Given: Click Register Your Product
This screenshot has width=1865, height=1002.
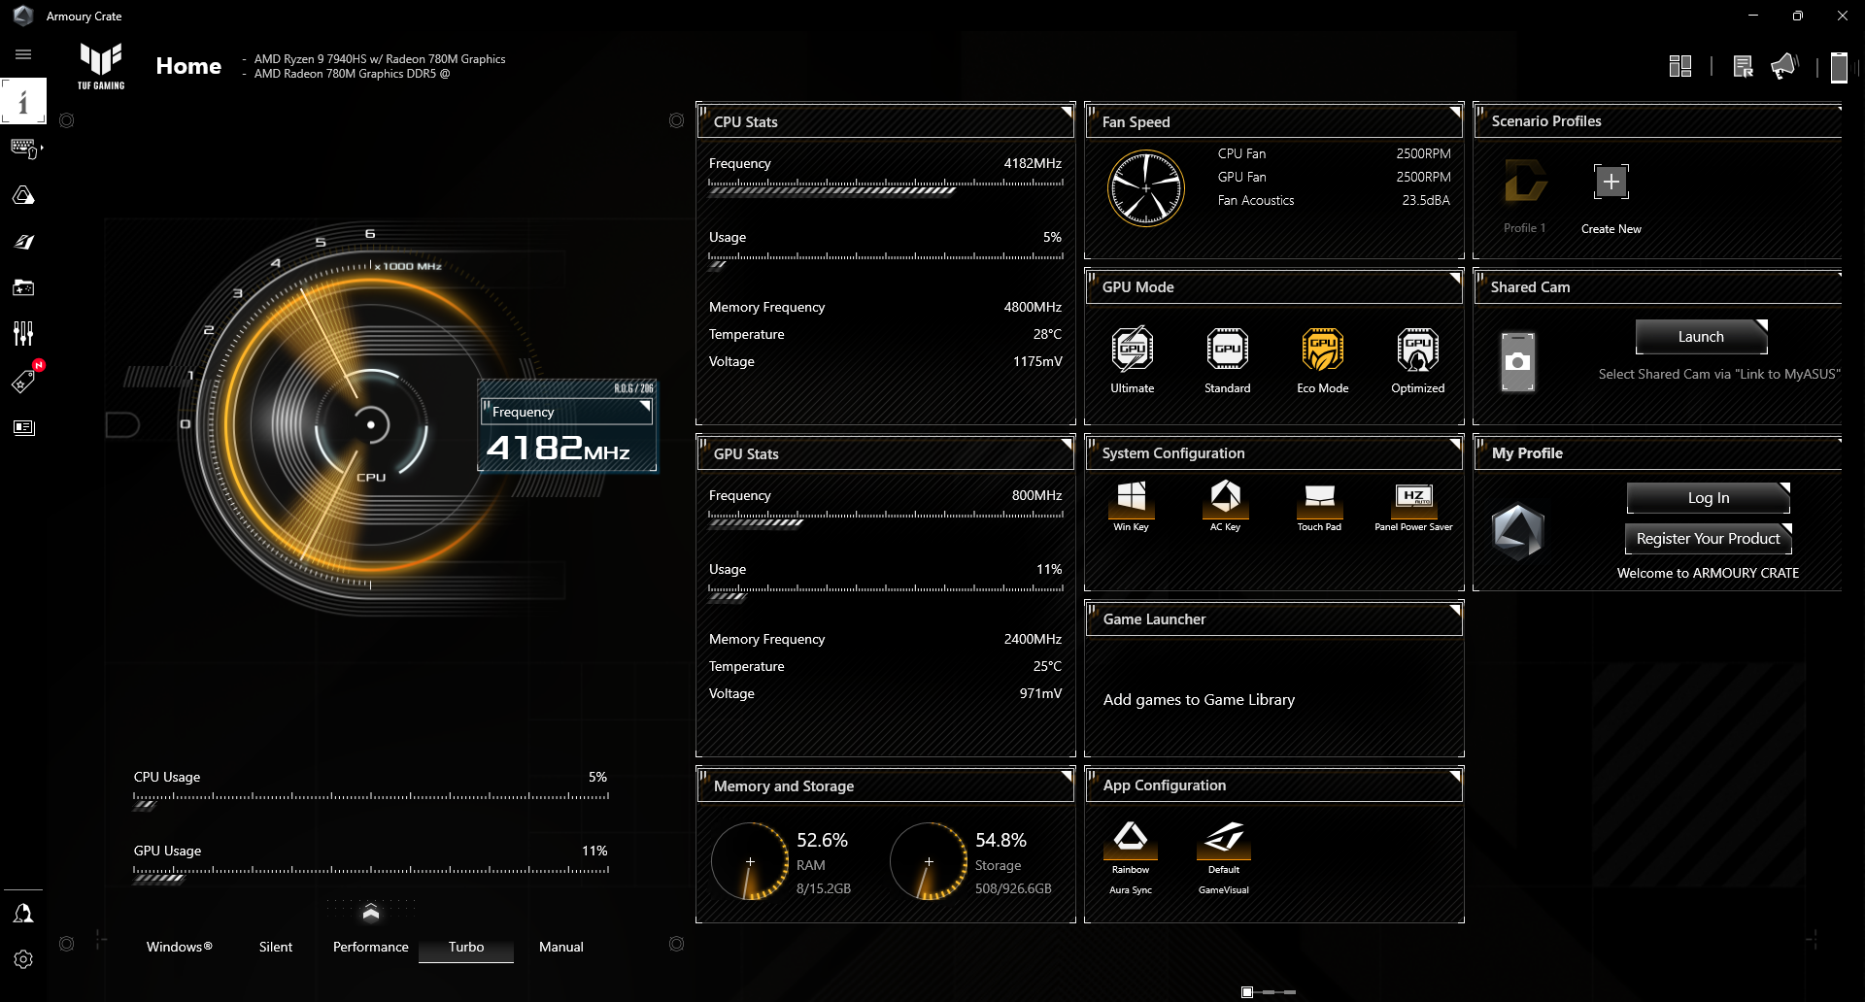Looking at the screenshot, I should click(x=1709, y=539).
